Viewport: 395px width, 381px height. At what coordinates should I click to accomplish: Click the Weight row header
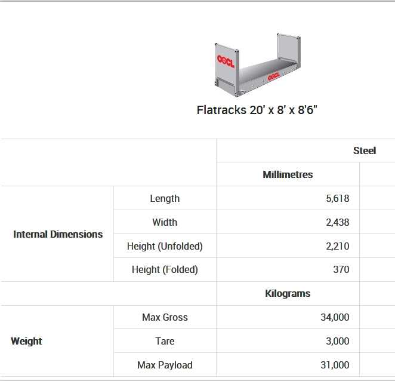[26, 342]
